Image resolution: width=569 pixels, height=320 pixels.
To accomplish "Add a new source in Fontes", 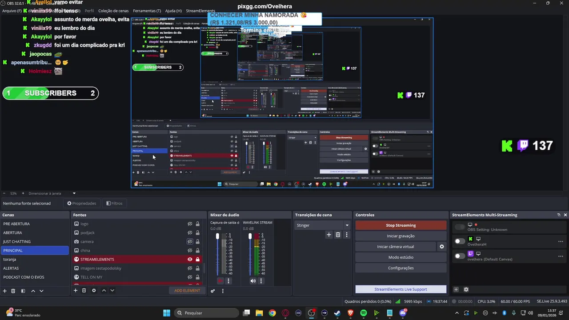I will 76,290.
